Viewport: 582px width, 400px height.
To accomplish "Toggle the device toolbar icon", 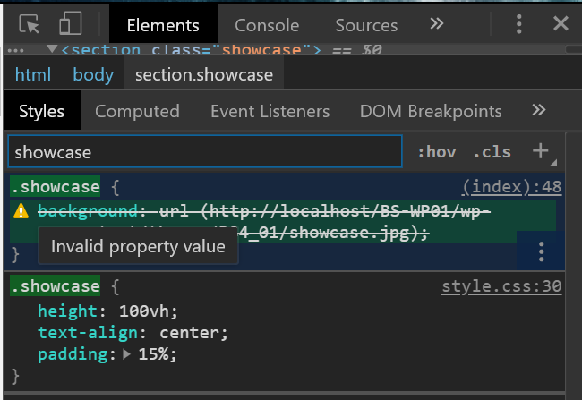I will coord(70,24).
